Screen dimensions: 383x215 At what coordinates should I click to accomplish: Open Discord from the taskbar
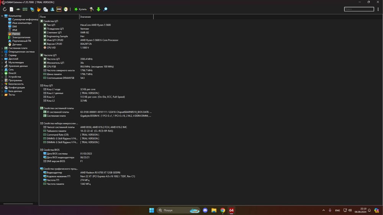205,210
